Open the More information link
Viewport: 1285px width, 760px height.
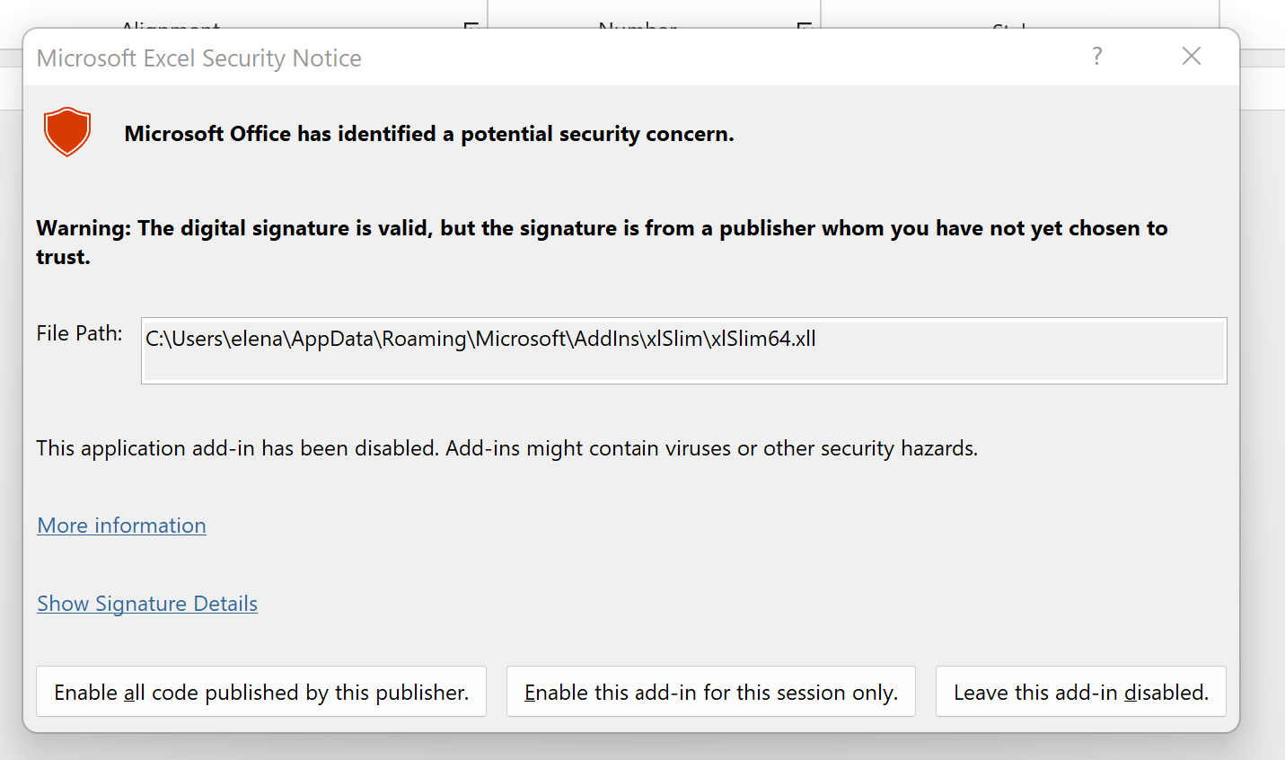point(121,526)
